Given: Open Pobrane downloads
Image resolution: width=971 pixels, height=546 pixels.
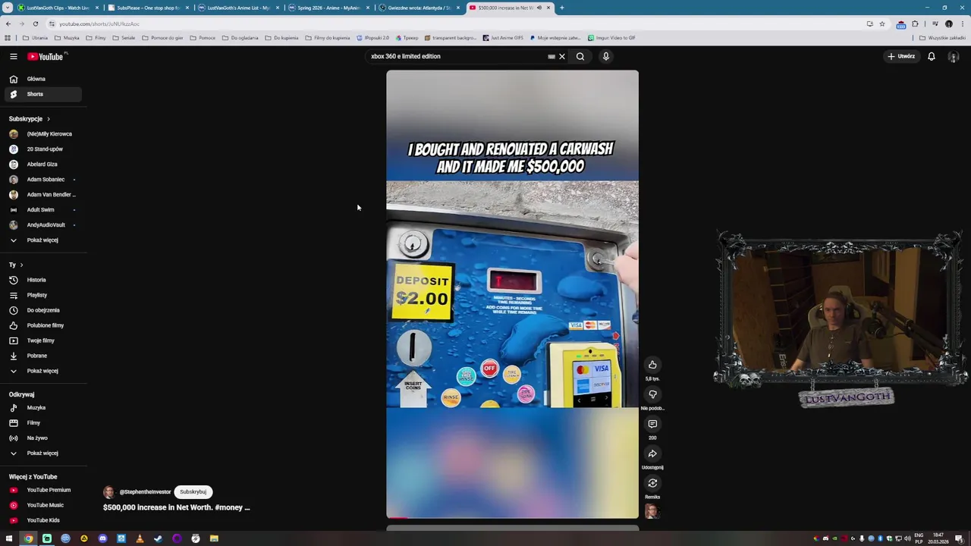Looking at the screenshot, I should coord(44,356).
